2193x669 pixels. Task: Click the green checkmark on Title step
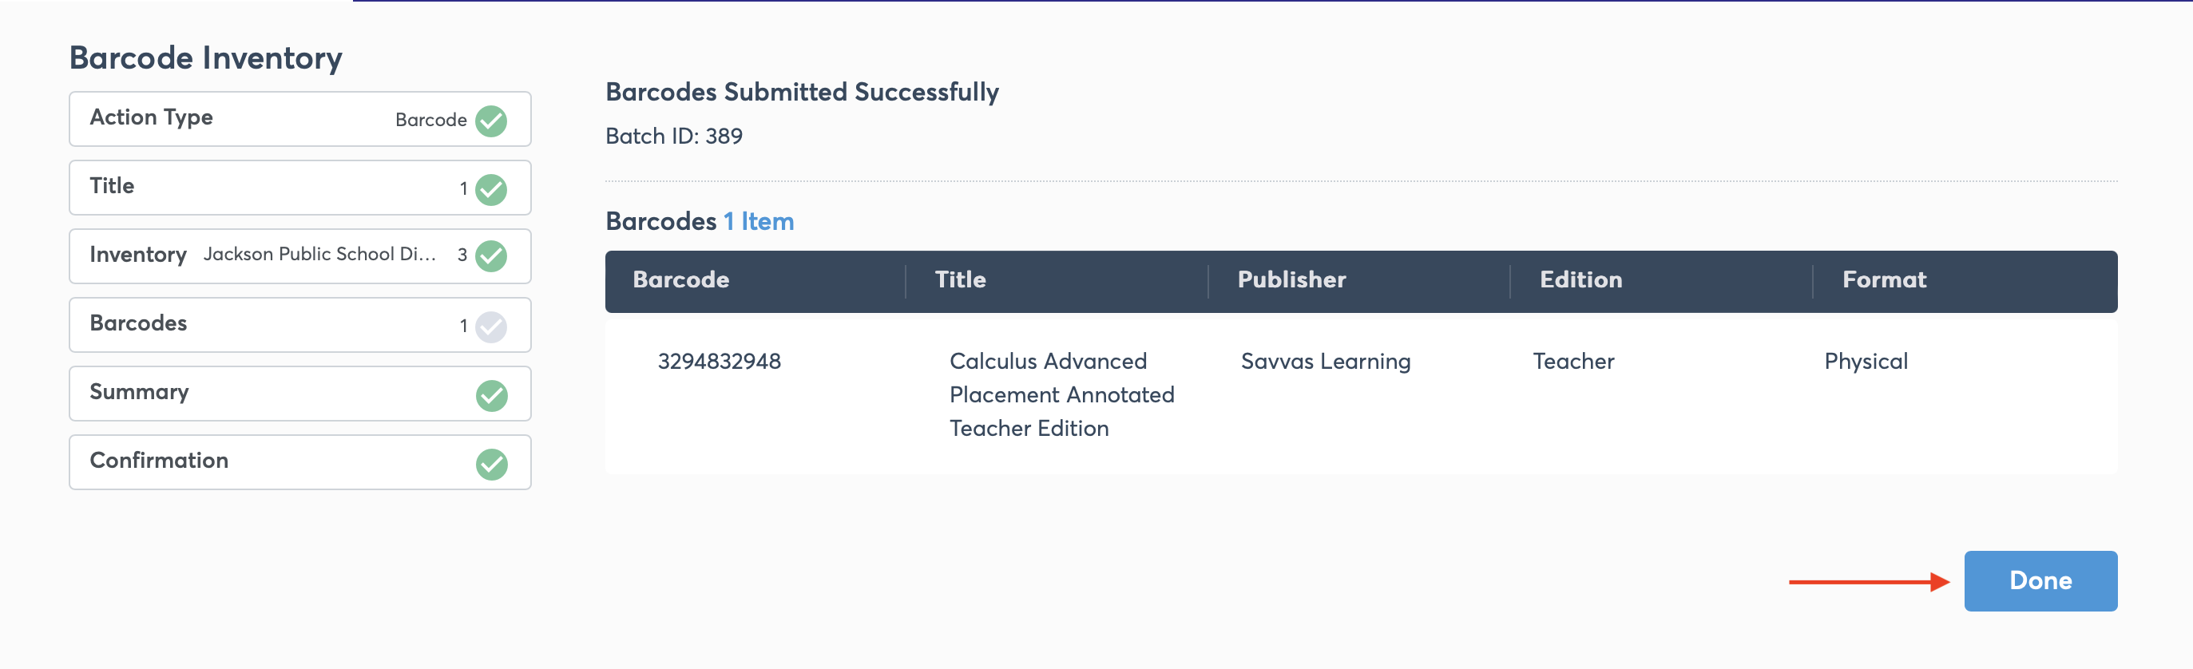pos(491,189)
